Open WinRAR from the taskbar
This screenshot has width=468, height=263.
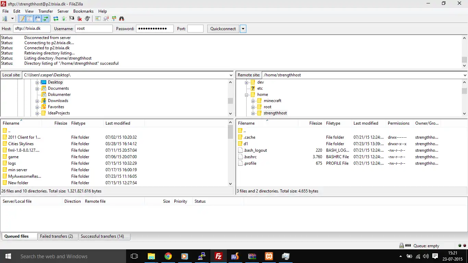tap(252, 256)
